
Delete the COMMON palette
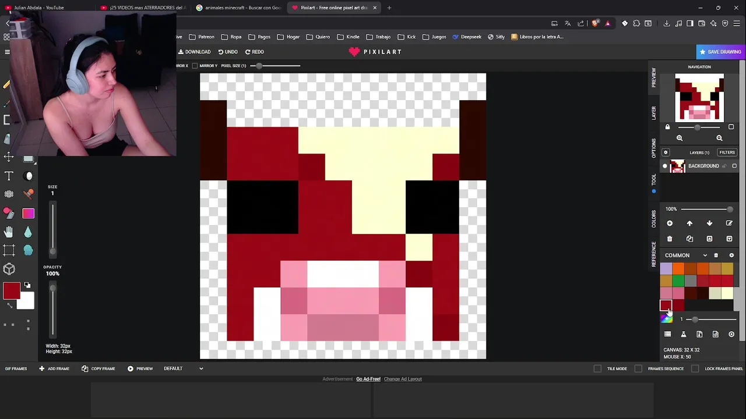[x=716, y=255]
